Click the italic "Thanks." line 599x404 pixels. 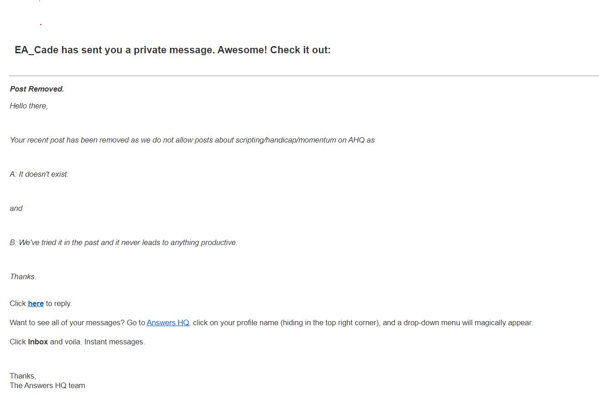click(x=23, y=276)
